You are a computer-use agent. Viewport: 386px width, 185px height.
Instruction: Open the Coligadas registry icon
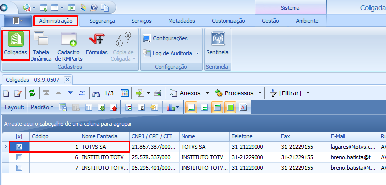(x=16, y=45)
